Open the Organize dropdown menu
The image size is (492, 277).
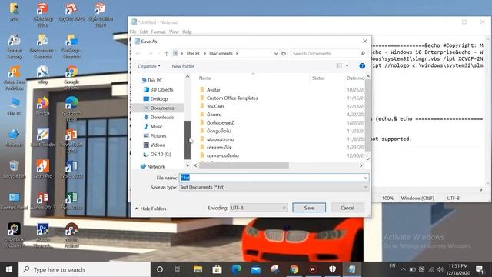tap(149, 66)
